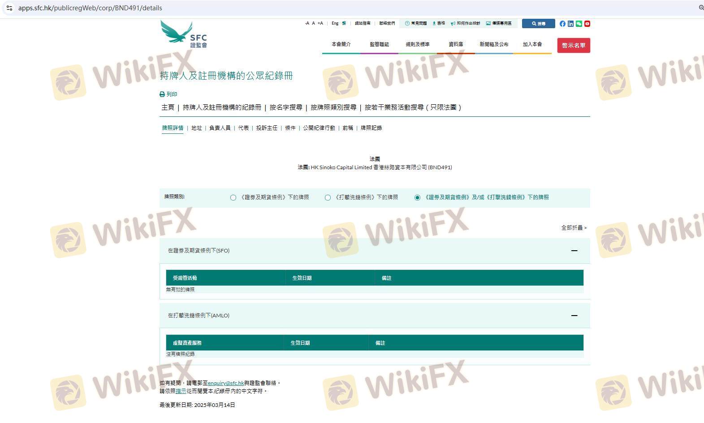Switch language to 繁 (Traditional Chinese)
The width and height of the screenshot is (704, 423).
tap(344, 23)
